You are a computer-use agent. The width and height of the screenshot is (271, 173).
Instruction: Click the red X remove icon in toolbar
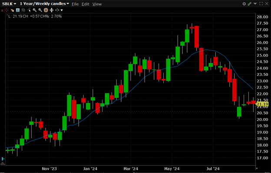coord(2,10)
